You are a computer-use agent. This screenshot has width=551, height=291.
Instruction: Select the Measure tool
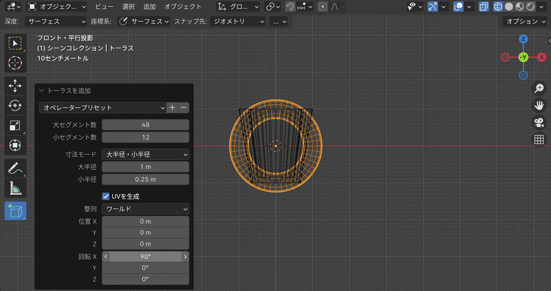pyautogui.click(x=15, y=189)
